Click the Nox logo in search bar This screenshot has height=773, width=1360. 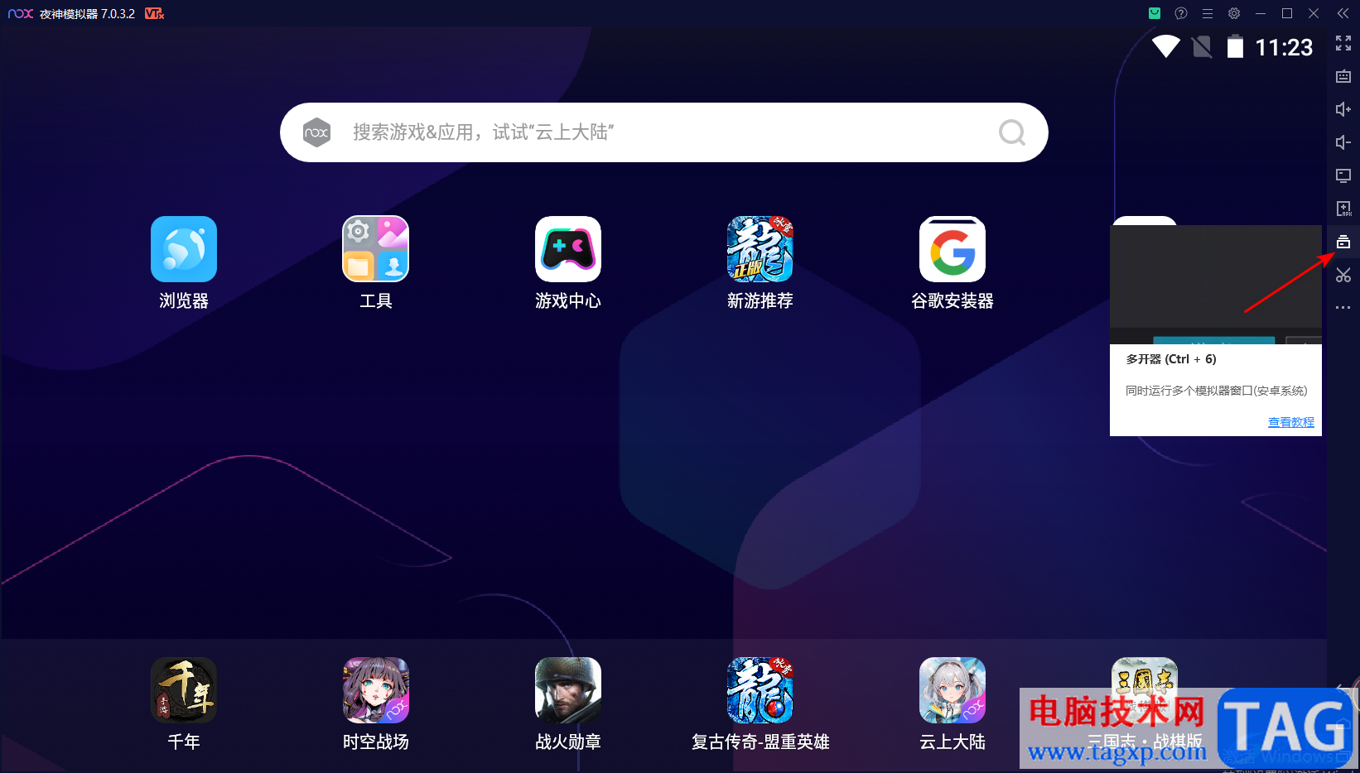pyautogui.click(x=316, y=132)
